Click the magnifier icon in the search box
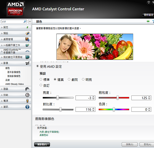 point(25,22)
